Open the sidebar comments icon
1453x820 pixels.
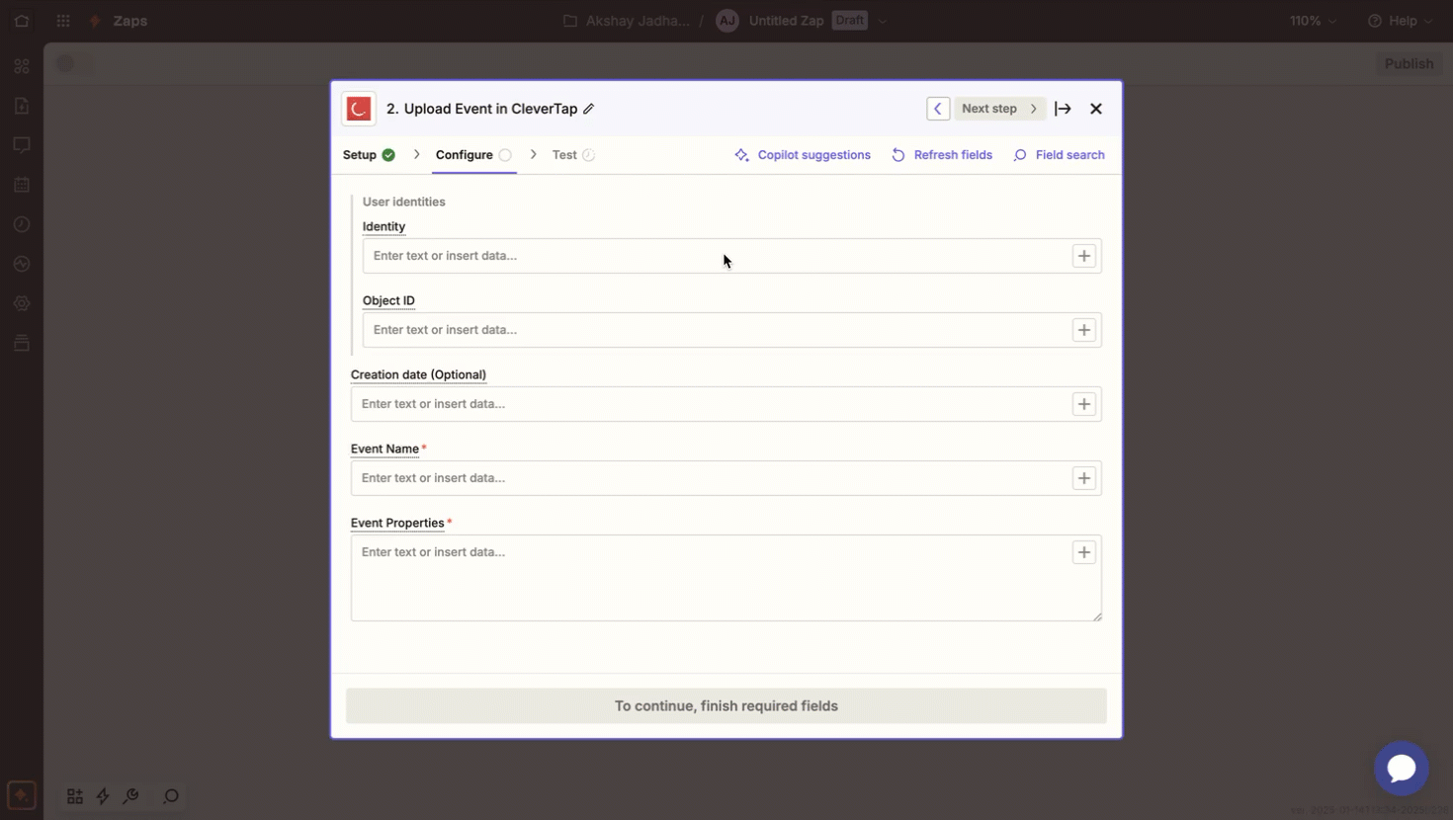pyautogui.click(x=22, y=145)
